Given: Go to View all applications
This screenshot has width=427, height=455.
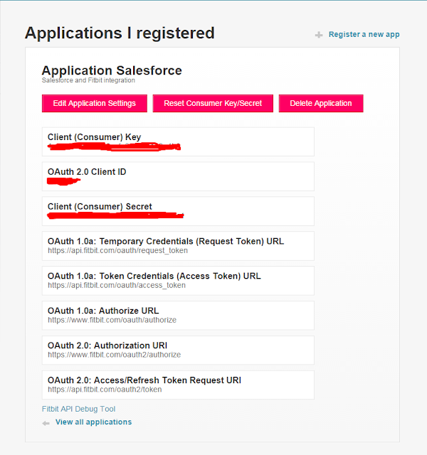Looking at the screenshot, I should click(x=93, y=422).
